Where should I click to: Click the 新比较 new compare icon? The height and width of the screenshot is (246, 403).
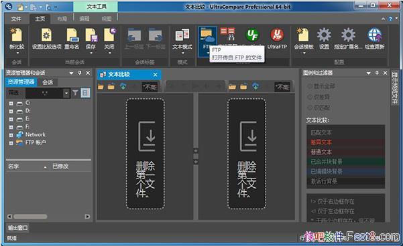(17, 35)
